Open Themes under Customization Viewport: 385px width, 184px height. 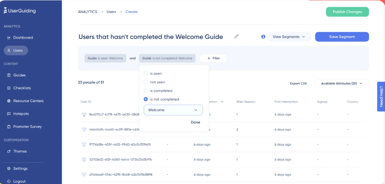(20, 151)
